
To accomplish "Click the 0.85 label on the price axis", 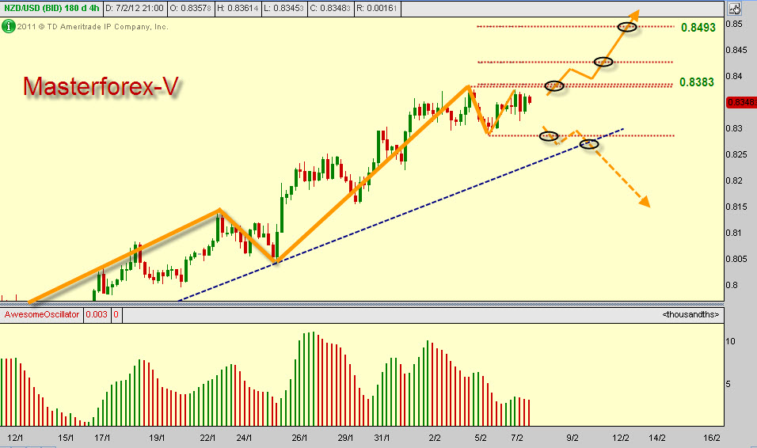I will (x=736, y=25).
